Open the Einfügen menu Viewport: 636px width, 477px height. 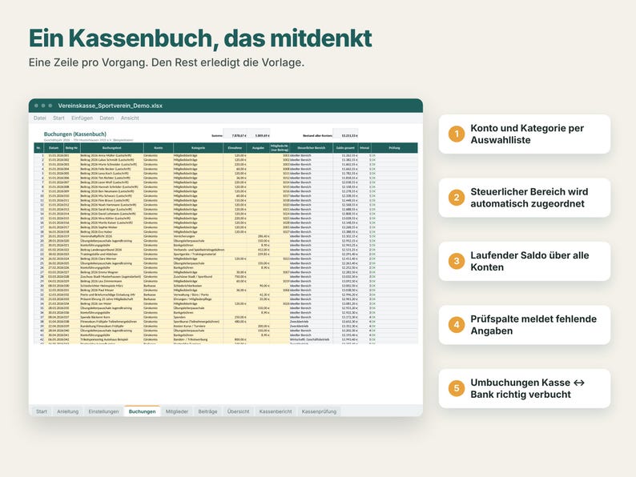(x=82, y=118)
